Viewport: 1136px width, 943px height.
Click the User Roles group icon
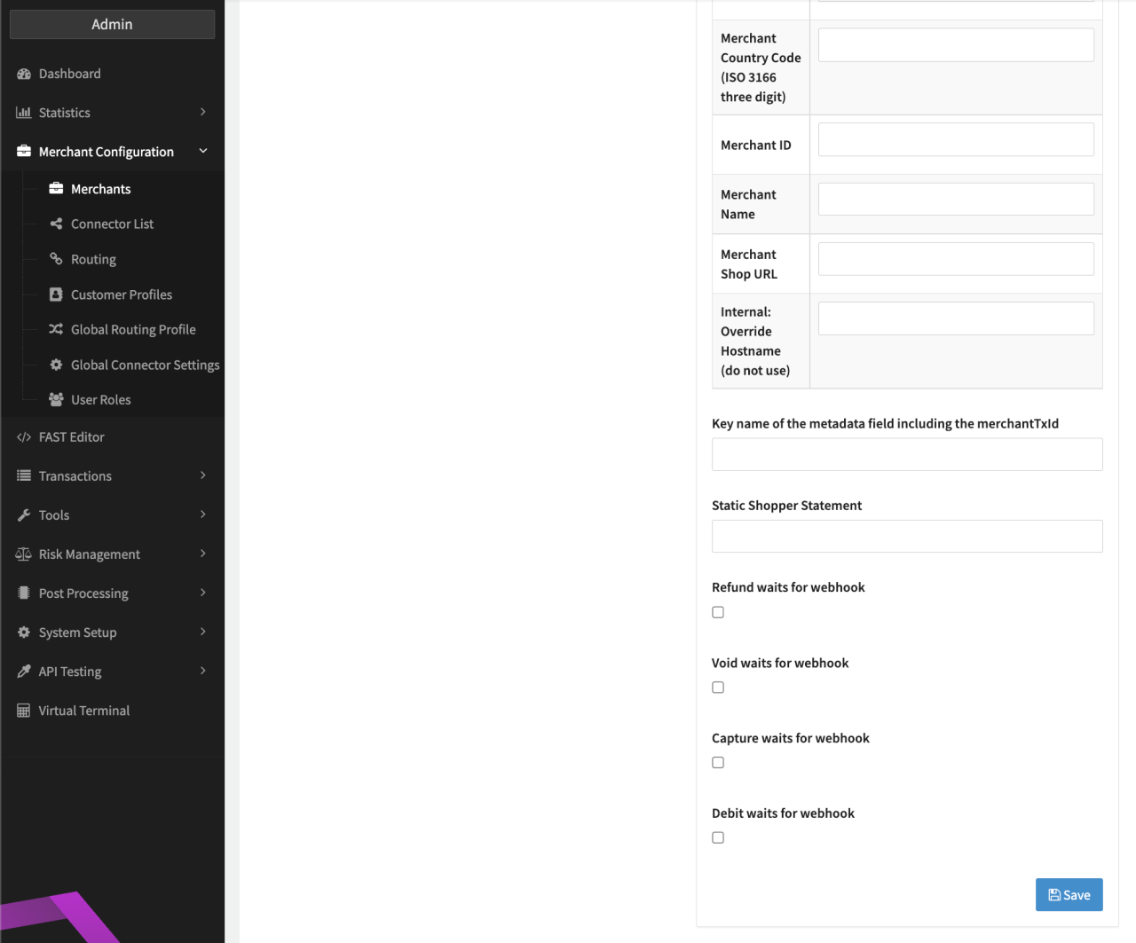click(x=56, y=400)
